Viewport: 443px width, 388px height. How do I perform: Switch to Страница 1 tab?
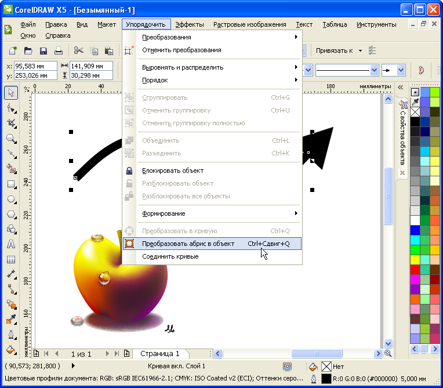coord(160,354)
